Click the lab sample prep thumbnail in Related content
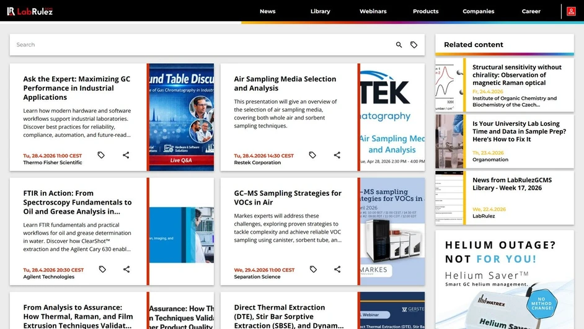 tap(449, 141)
